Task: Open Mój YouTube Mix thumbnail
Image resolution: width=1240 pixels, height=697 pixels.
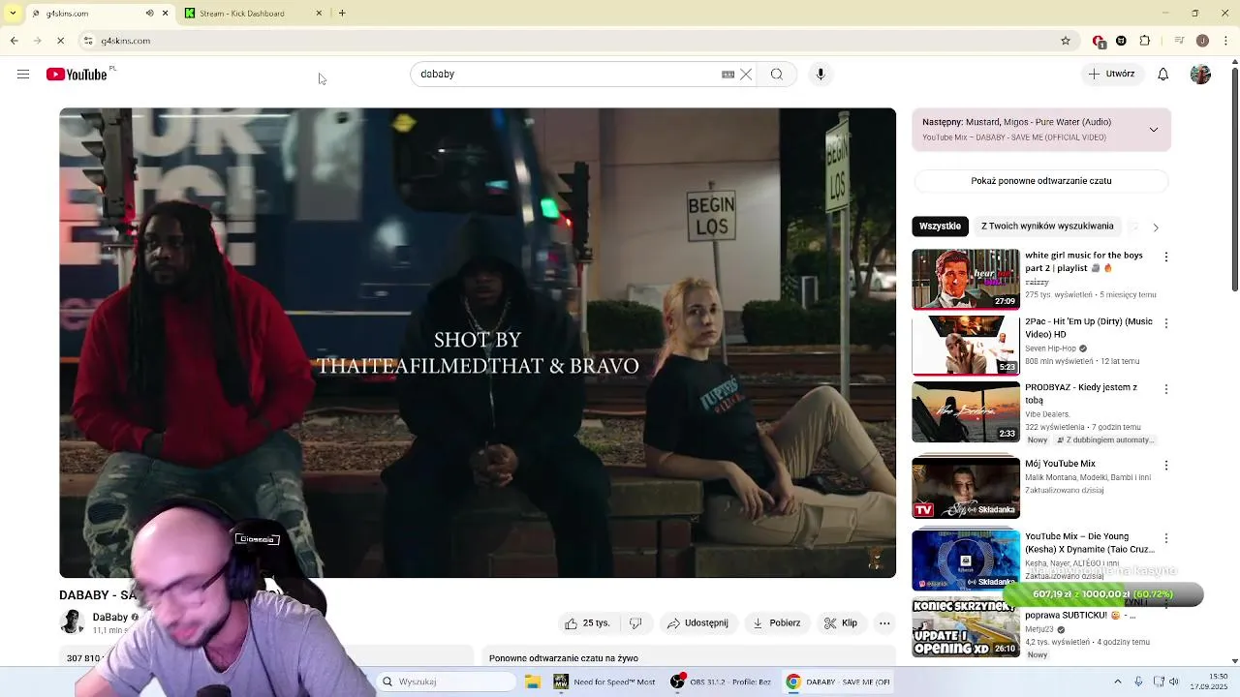Action: pos(966,486)
